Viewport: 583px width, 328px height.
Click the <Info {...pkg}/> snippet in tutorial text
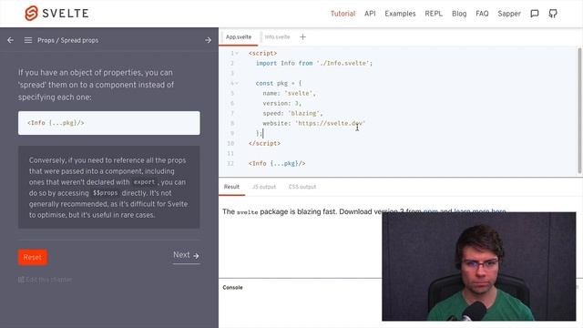(56, 123)
